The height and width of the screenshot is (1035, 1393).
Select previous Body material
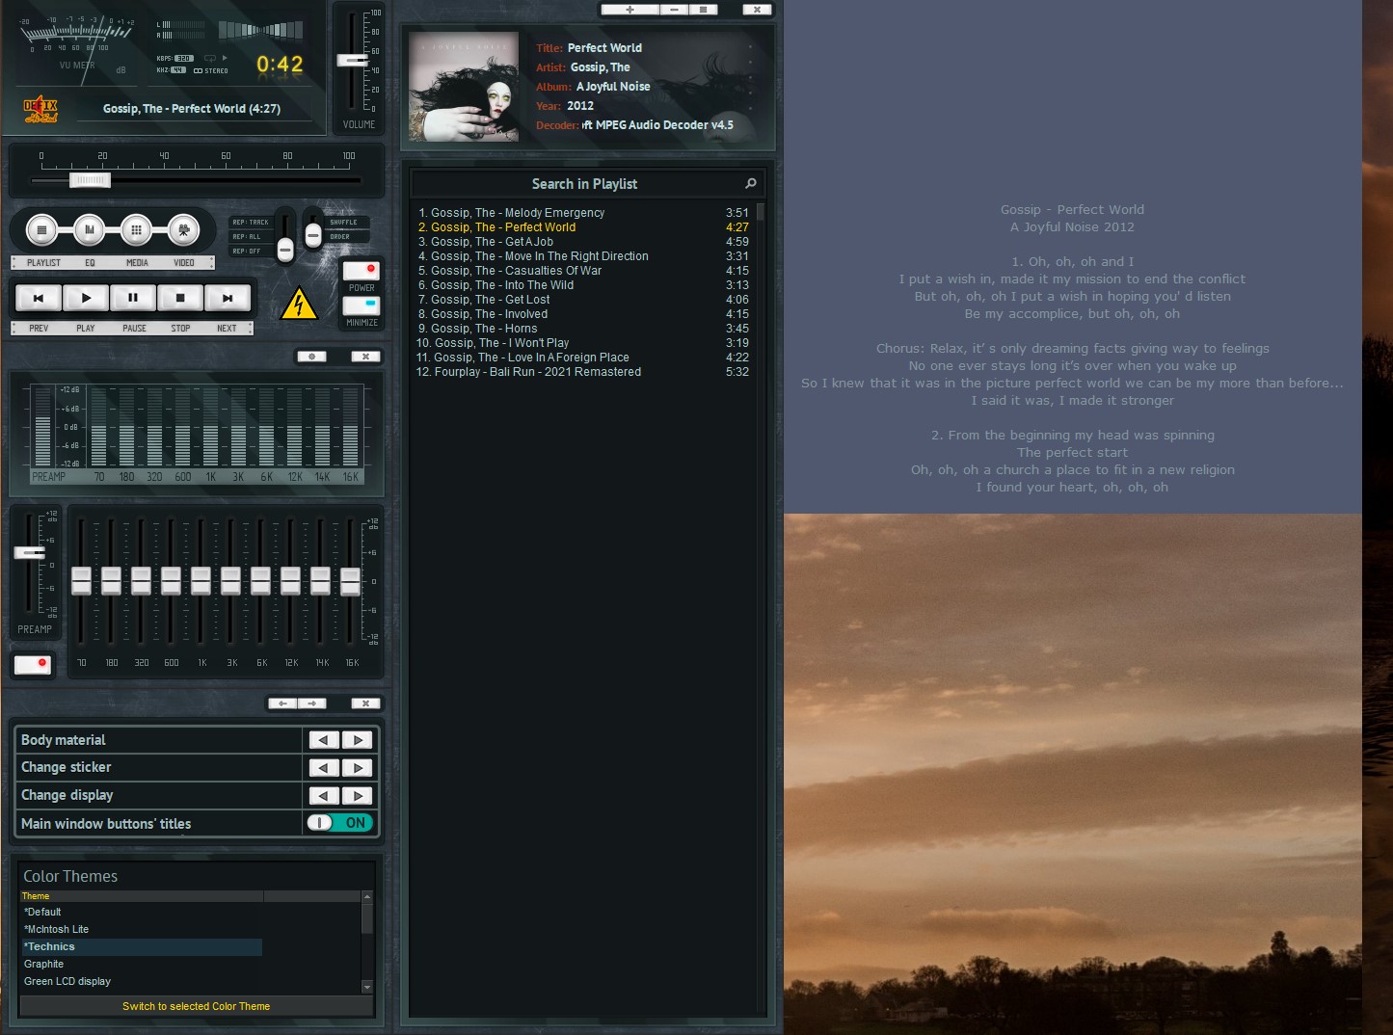point(324,740)
